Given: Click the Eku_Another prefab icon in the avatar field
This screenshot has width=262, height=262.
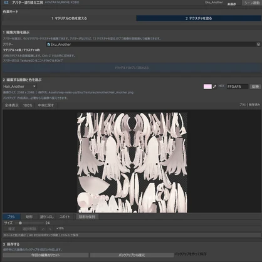Looking at the screenshot, I should point(48,45).
